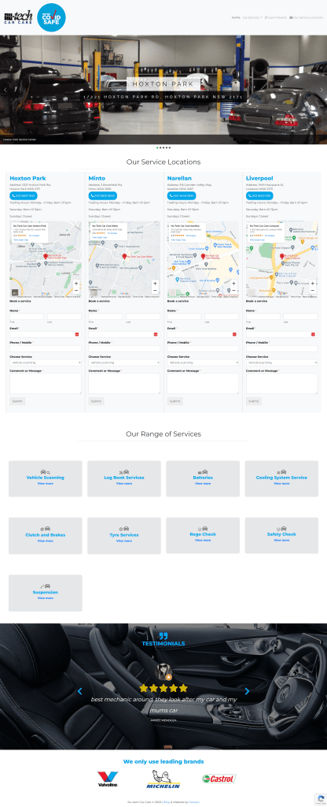Screen dimensions: 327x807
Task: Go to previous hero slide arrow
Action: coord(6,90)
